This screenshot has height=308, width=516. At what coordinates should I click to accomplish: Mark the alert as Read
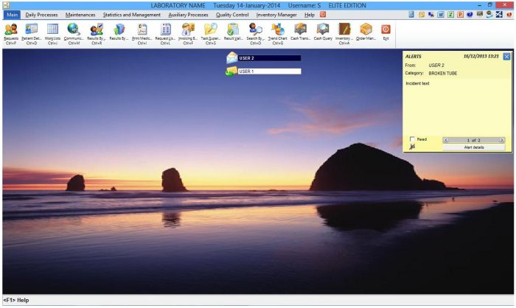[413, 139]
